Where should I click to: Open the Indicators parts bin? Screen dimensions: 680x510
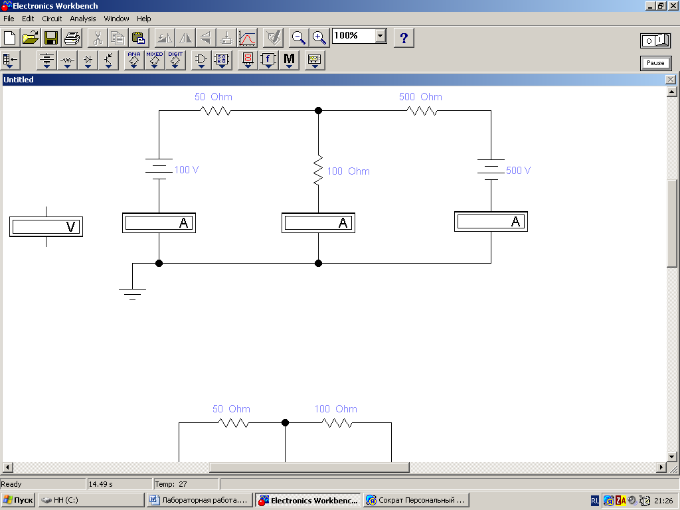[x=248, y=60]
